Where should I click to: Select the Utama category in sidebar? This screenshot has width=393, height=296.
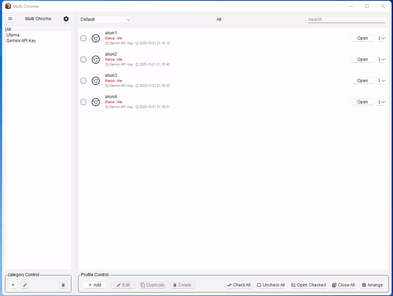[x=13, y=35]
